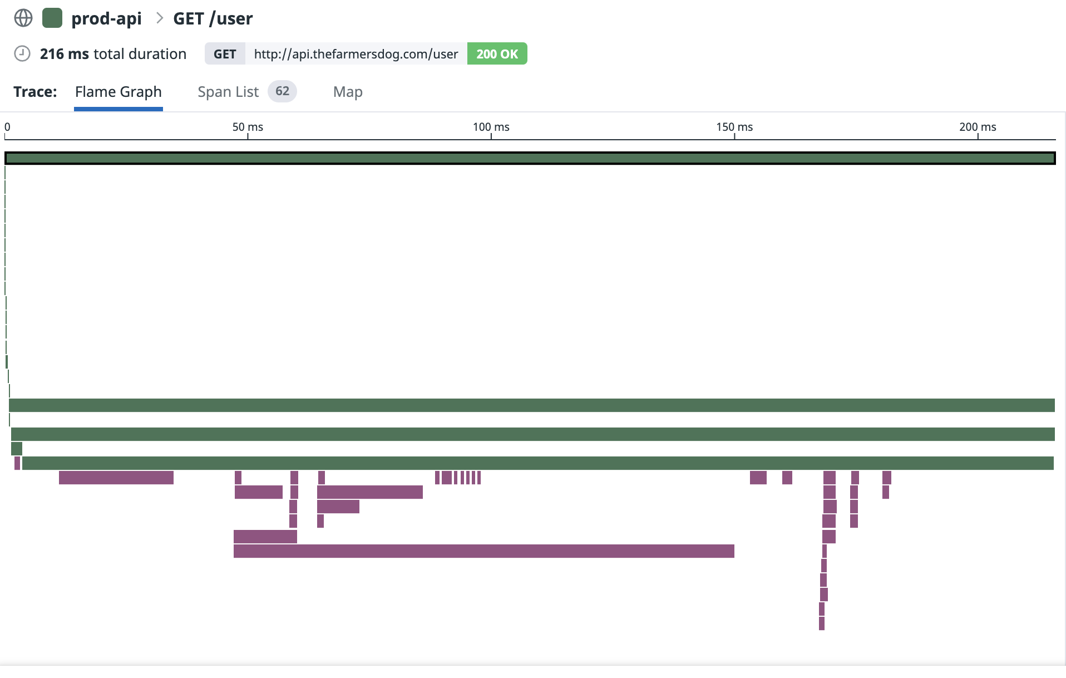Screen dimensions: 1066x678
Task: Click the 62 span count badge
Action: pyautogui.click(x=282, y=91)
